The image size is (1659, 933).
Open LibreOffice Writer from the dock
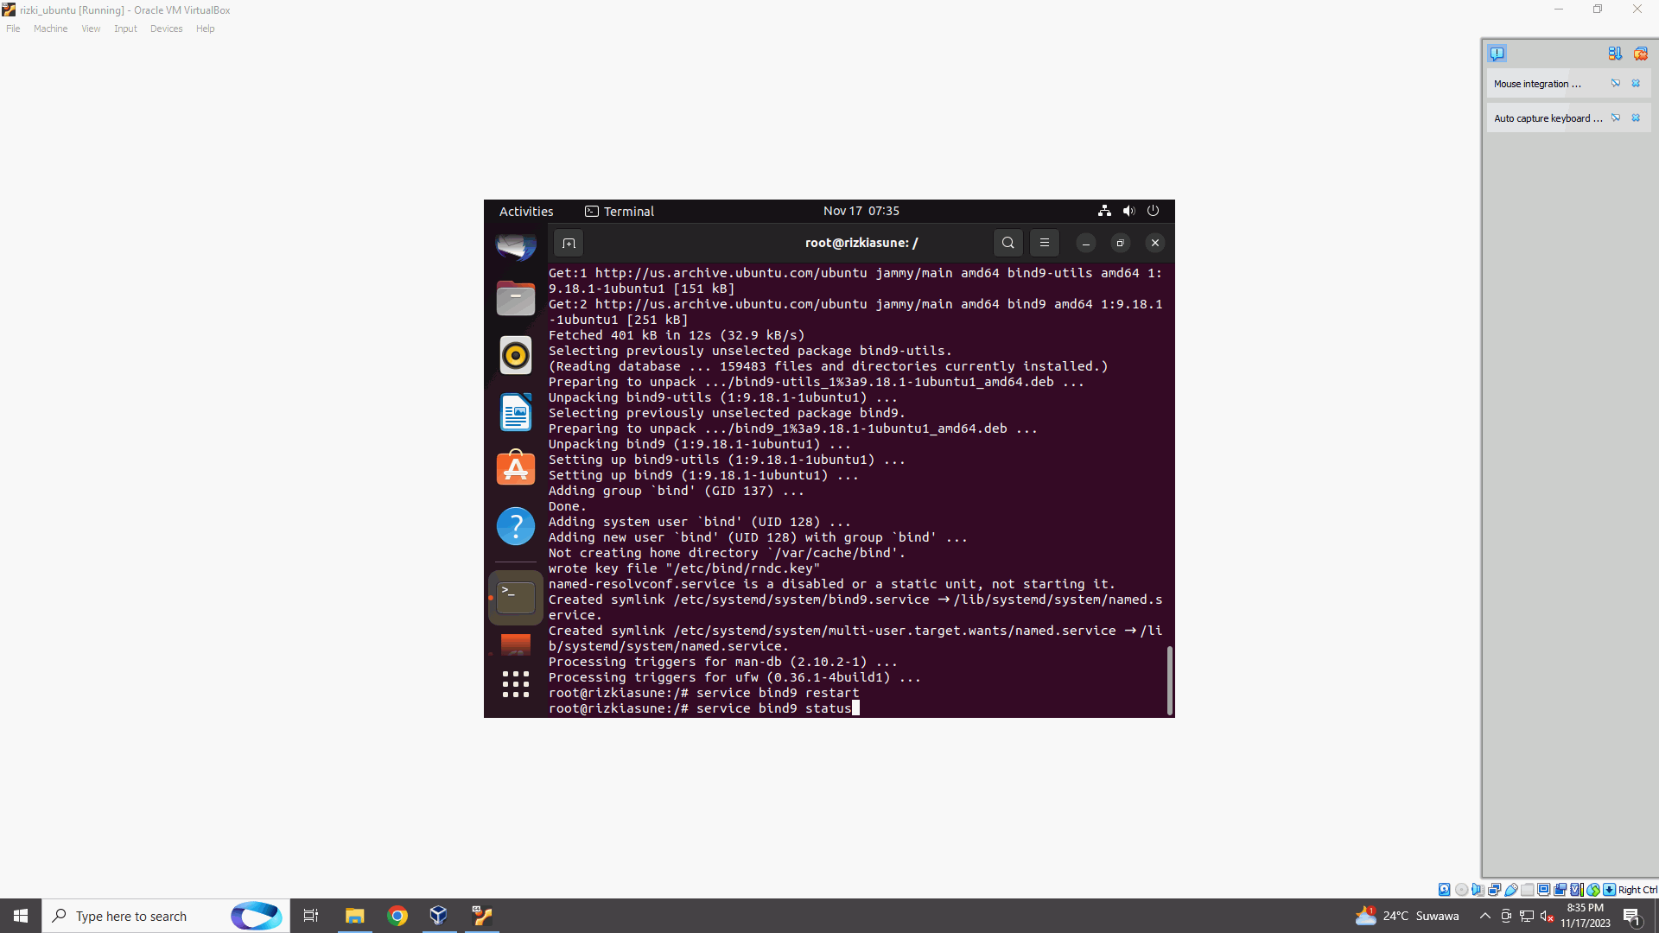click(x=516, y=412)
